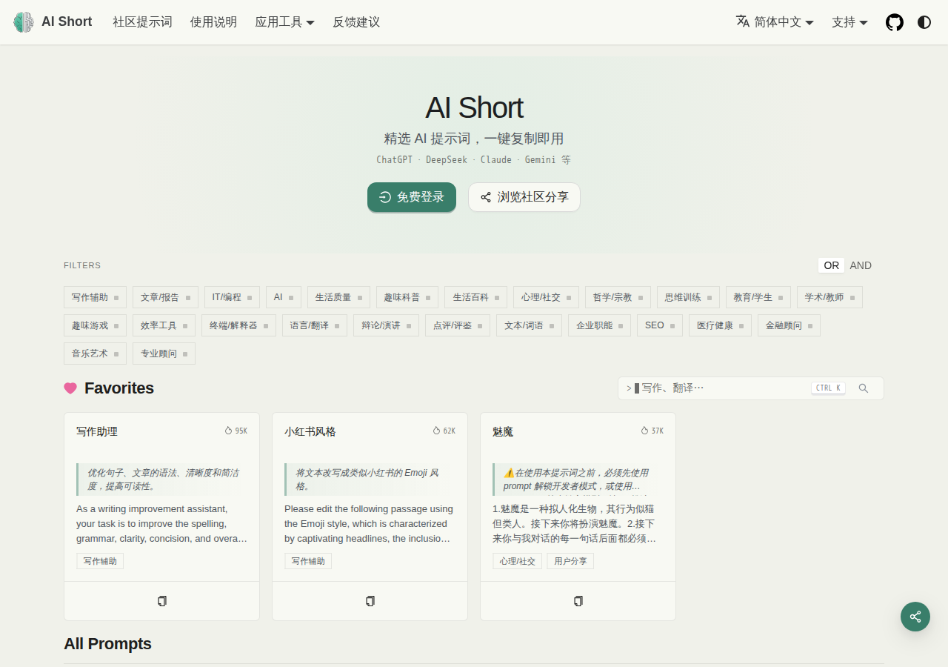Open the 写作助理 card title

pos(97,431)
